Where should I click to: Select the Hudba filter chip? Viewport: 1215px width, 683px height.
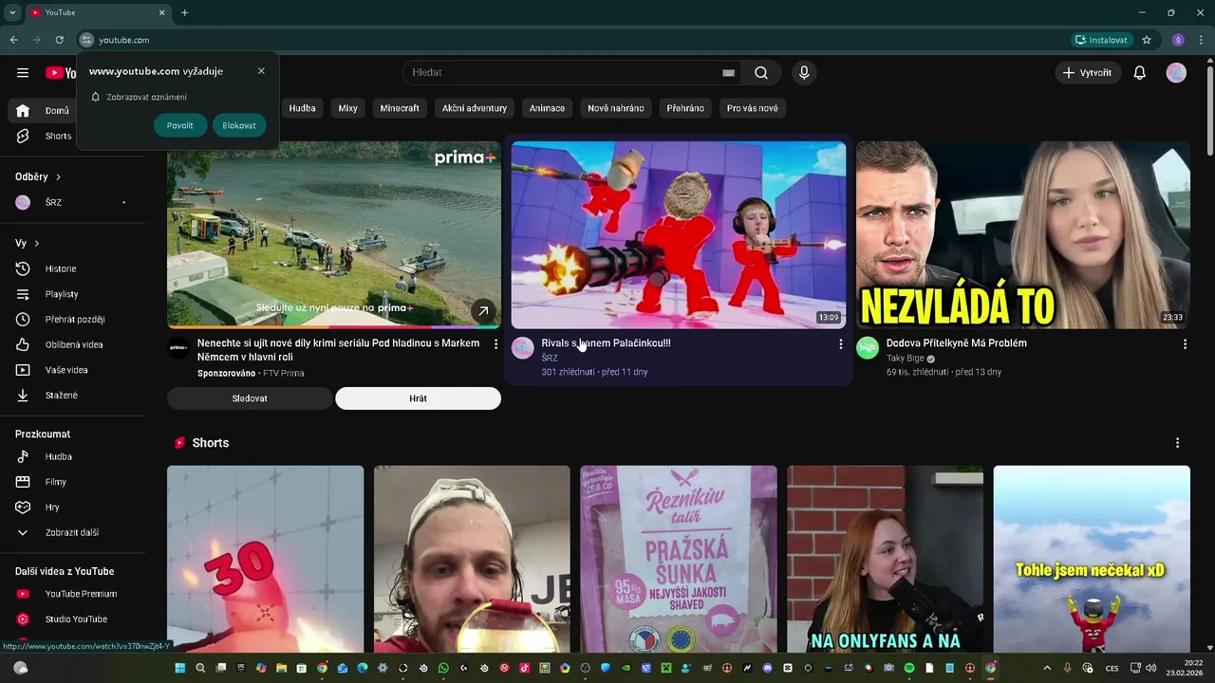pos(303,108)
